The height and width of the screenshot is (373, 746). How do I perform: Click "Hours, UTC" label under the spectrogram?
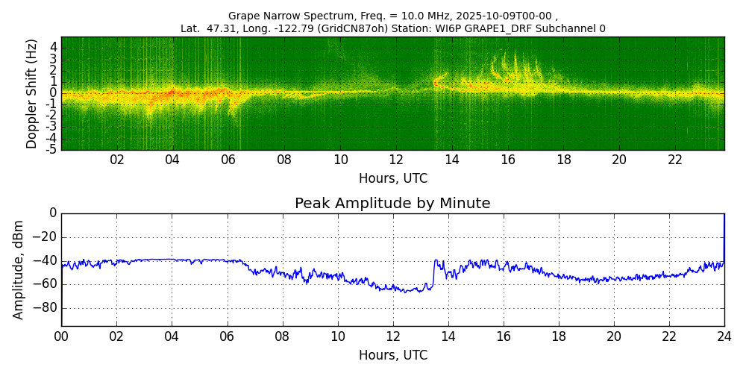[x=392, y=178]
